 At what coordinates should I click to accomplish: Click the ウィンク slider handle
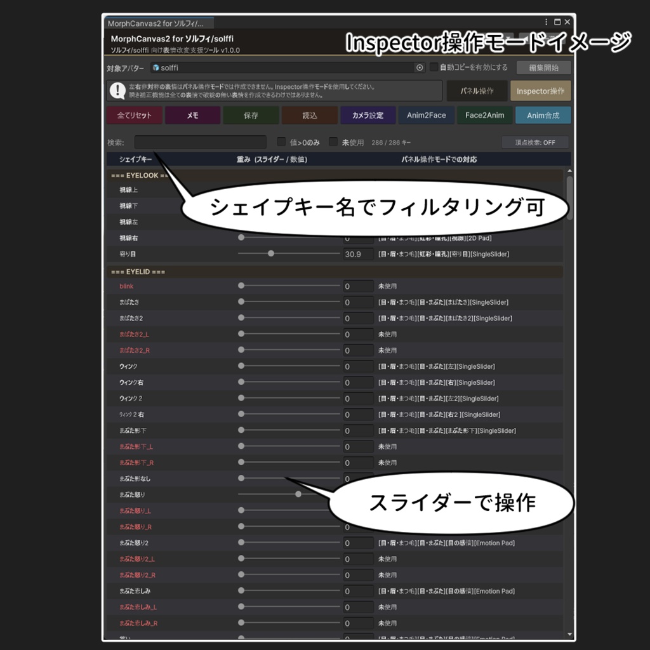click(241, 366)
